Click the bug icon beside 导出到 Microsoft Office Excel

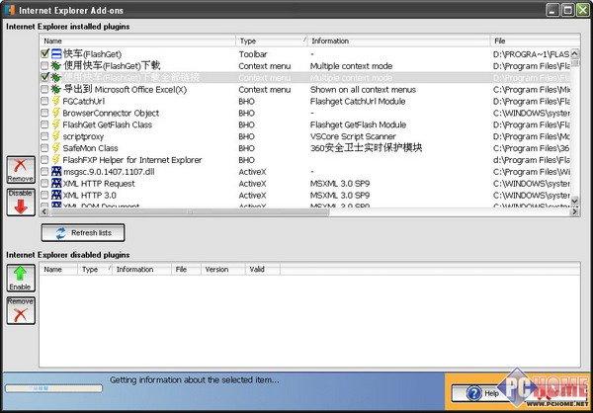point(56,89)
